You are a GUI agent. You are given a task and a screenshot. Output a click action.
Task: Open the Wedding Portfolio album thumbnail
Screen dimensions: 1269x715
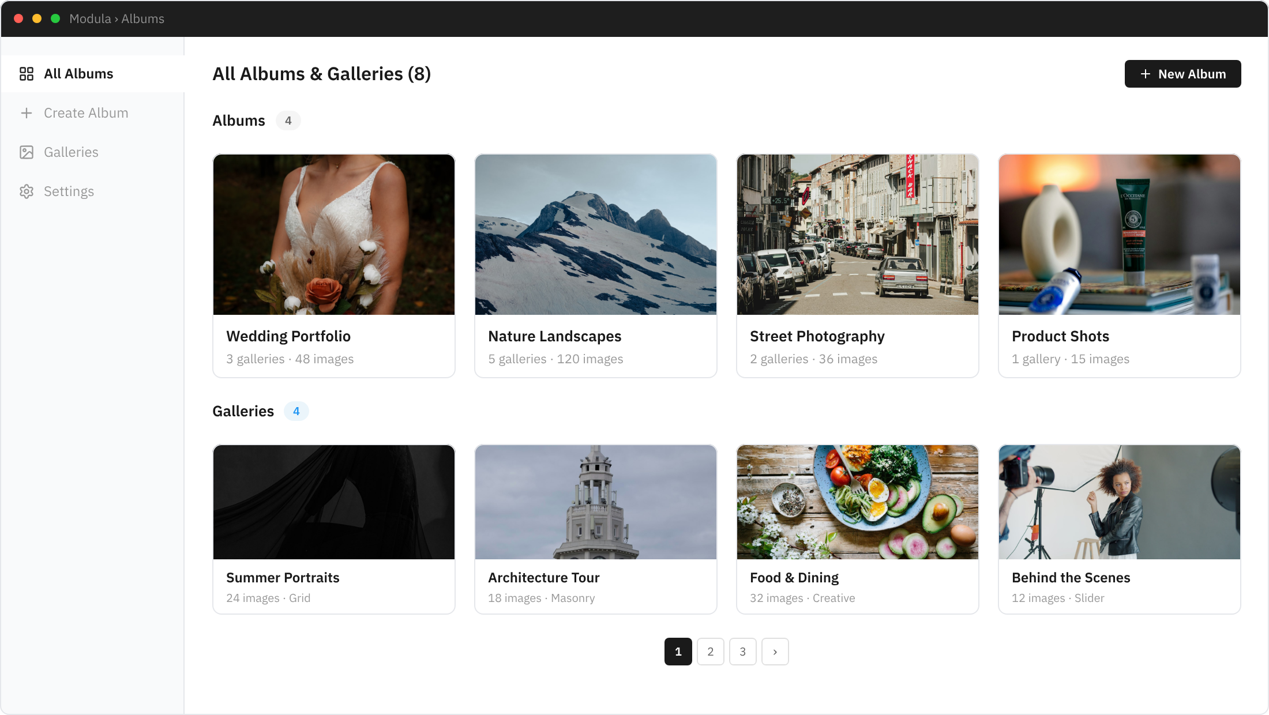pos(334,234)
